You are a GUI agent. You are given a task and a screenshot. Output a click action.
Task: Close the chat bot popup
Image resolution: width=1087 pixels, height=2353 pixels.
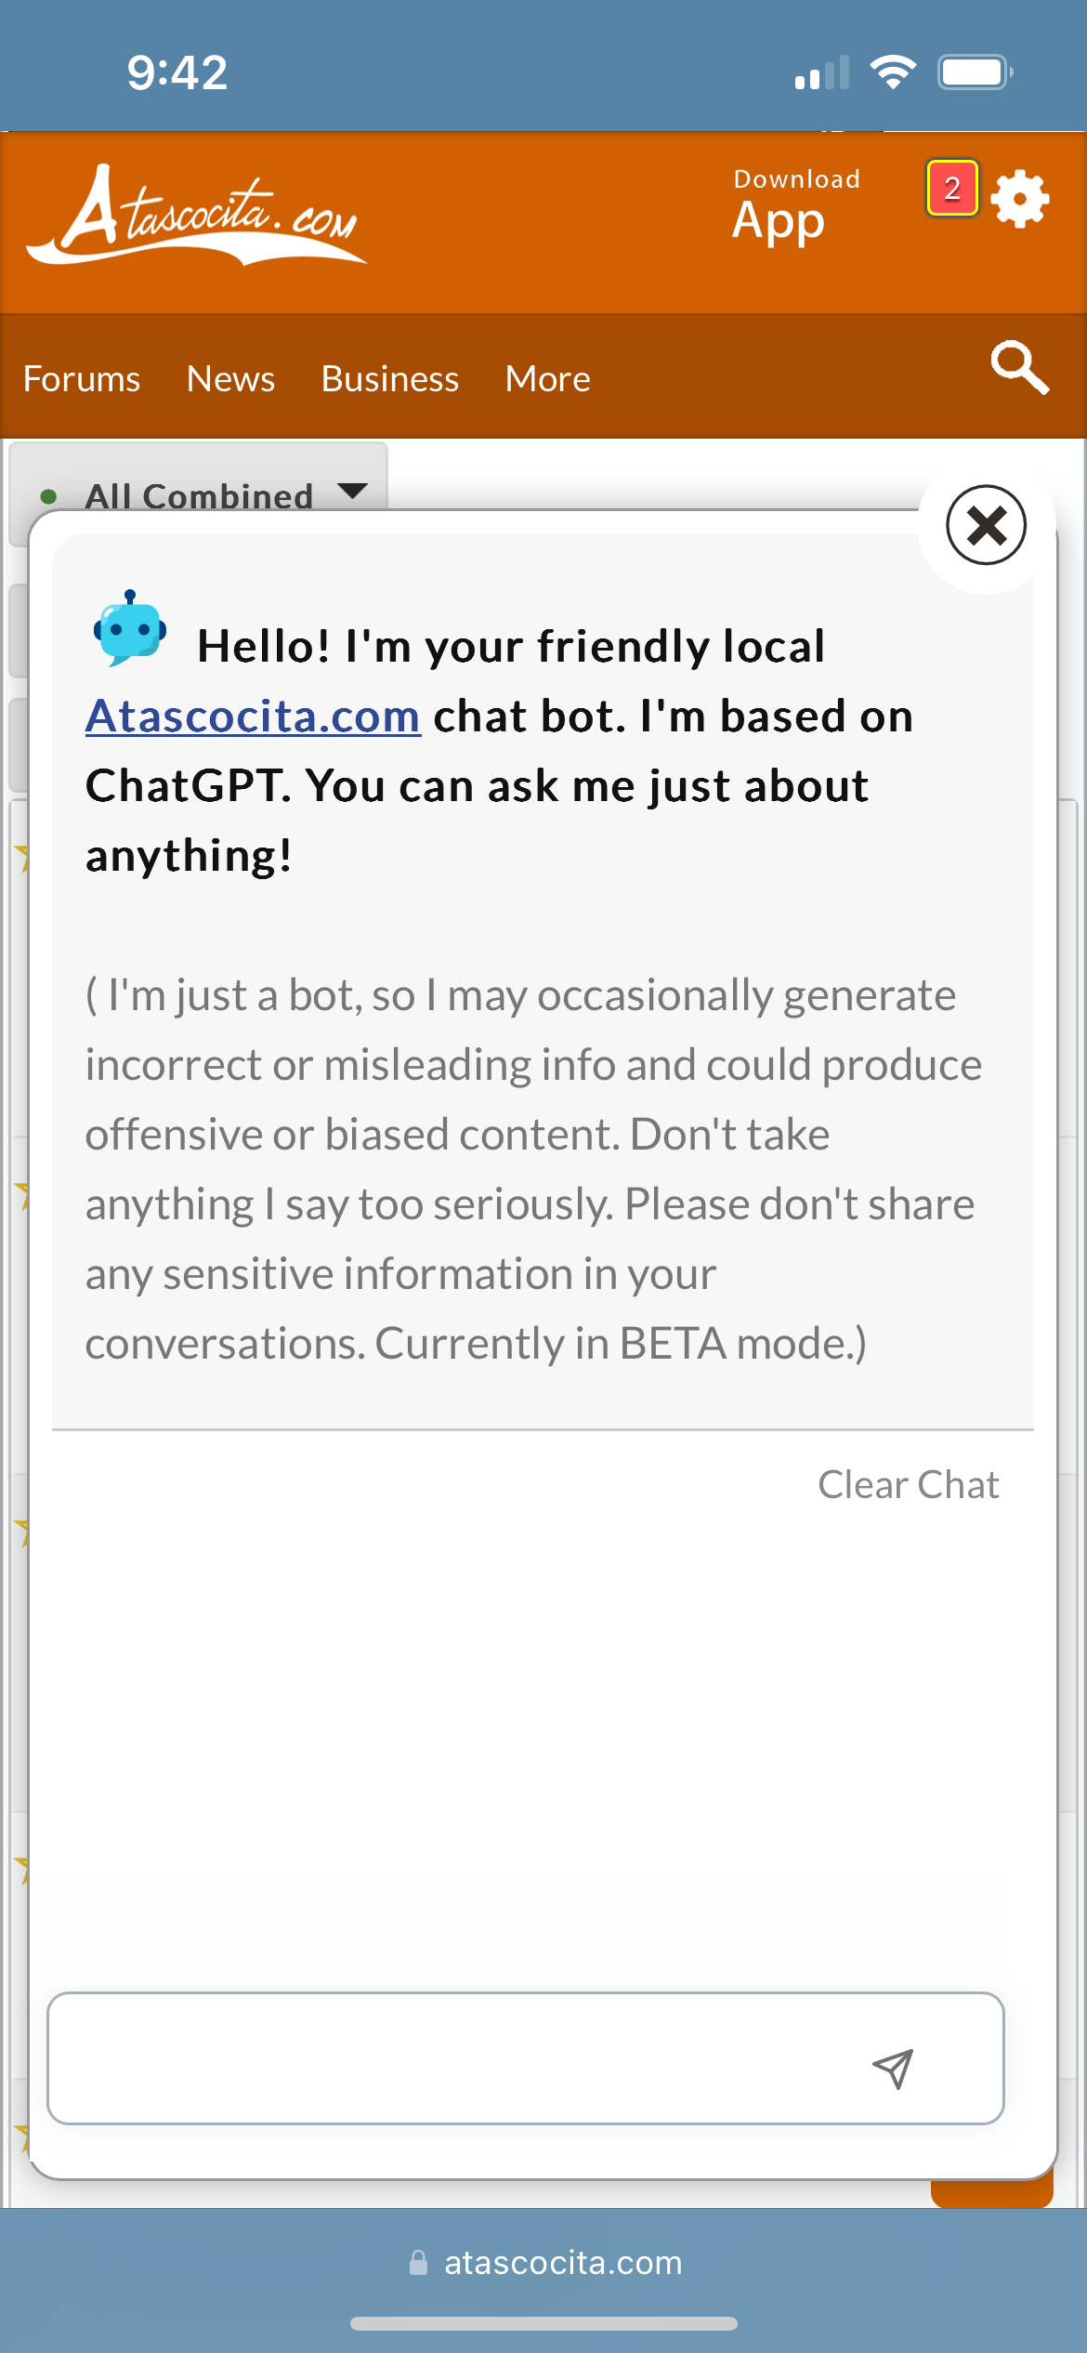pyautogui.click(x=986, y=525)
